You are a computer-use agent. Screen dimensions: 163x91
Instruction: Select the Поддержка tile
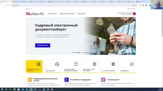127,66
